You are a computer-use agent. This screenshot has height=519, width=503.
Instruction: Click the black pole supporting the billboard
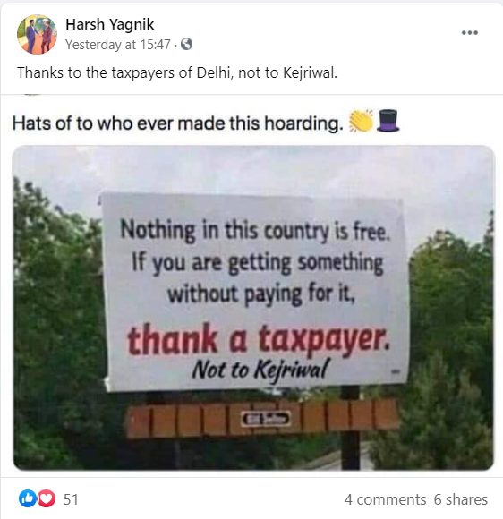tap(350, 429)
